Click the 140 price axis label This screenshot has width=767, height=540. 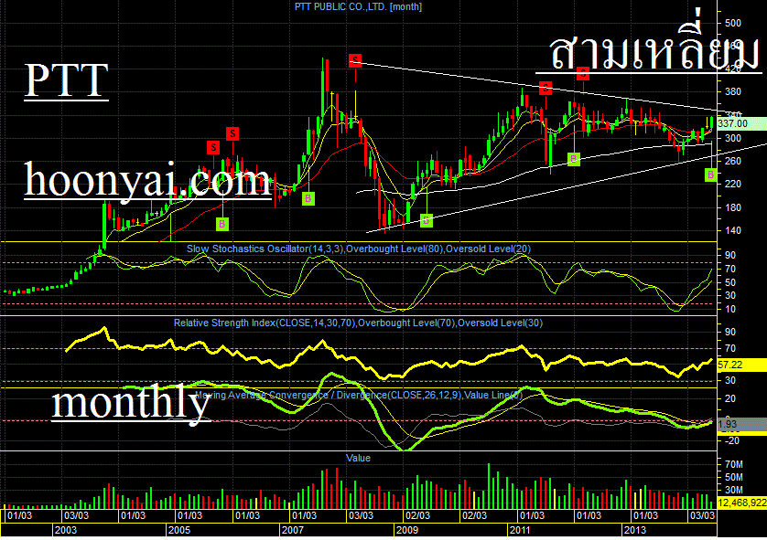click(x=733, y=230)
